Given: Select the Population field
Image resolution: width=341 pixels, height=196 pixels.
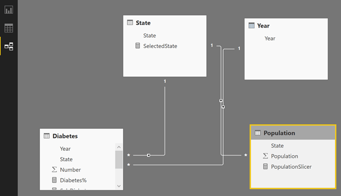Looking at the screenshot, I should click(285, 156).
